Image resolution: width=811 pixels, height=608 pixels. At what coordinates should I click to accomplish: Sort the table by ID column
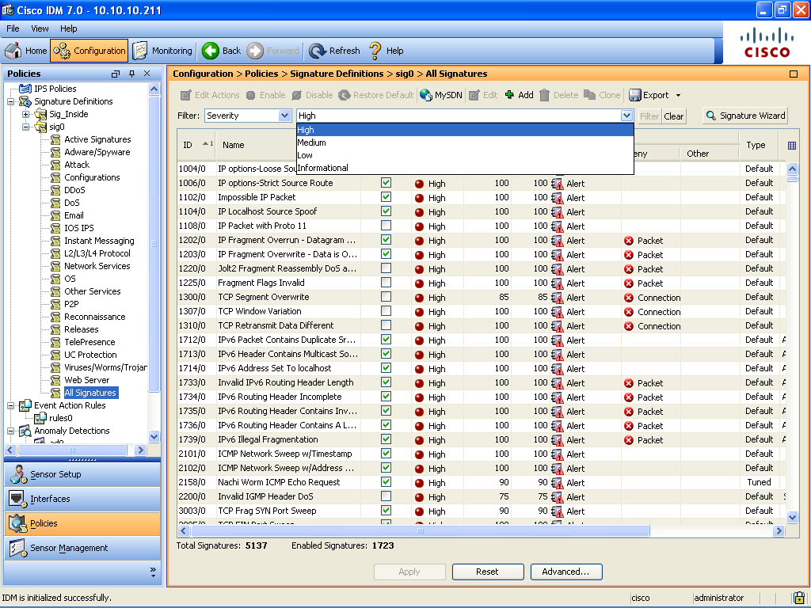click(x=196, y=146)
